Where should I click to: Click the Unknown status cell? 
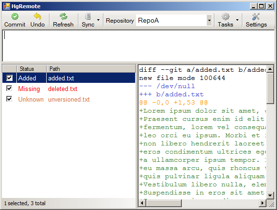click(31, 99)
